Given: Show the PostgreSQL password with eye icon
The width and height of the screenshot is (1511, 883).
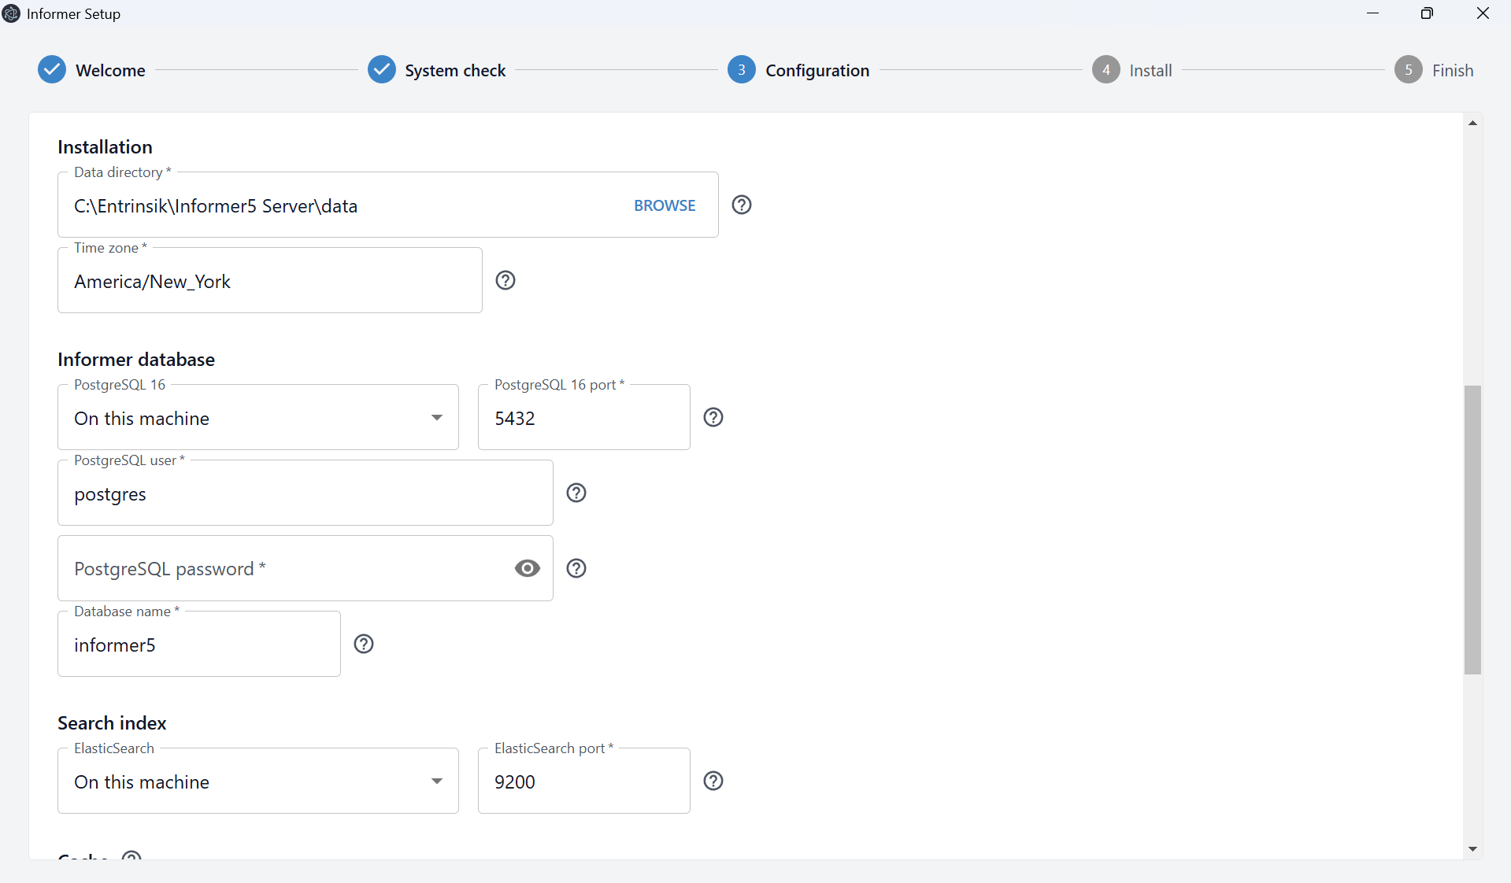Looking at the screenshot, I should [527, 569].
